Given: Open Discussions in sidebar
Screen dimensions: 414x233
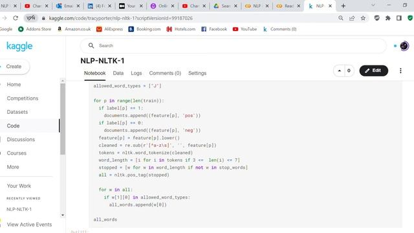Looking at the screenshot, I should pos(21,140).
